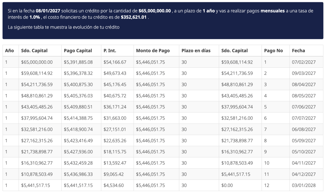Viewport: 329px width, 193px height.
Task: Click capital payment $5,414,388.75
Action: point(78,118)
